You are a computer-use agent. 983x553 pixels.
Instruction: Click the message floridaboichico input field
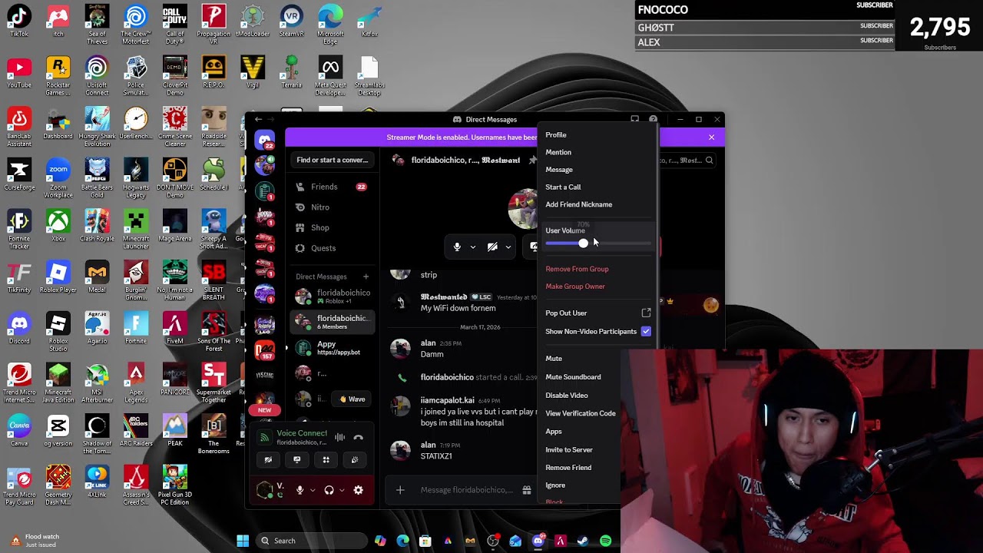[x=467, y=490]
